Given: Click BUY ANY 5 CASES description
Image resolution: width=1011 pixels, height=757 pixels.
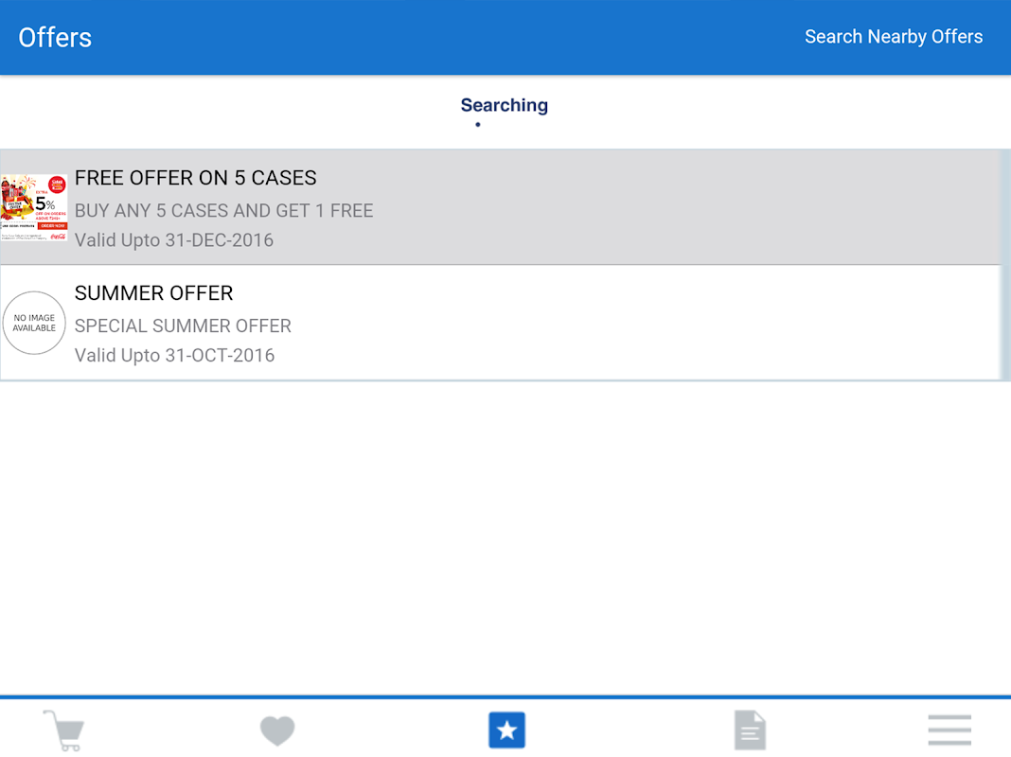Looking at the screenshot, I should pyautogui.click(x=223, y=210).
